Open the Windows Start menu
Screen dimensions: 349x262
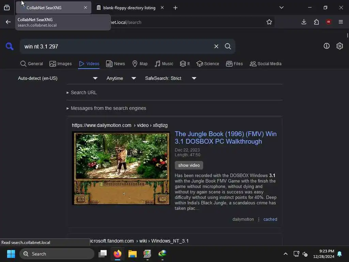click(11, 254)
